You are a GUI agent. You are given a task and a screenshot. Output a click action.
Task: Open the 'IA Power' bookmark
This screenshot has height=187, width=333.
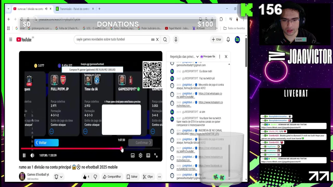(199, 28)
